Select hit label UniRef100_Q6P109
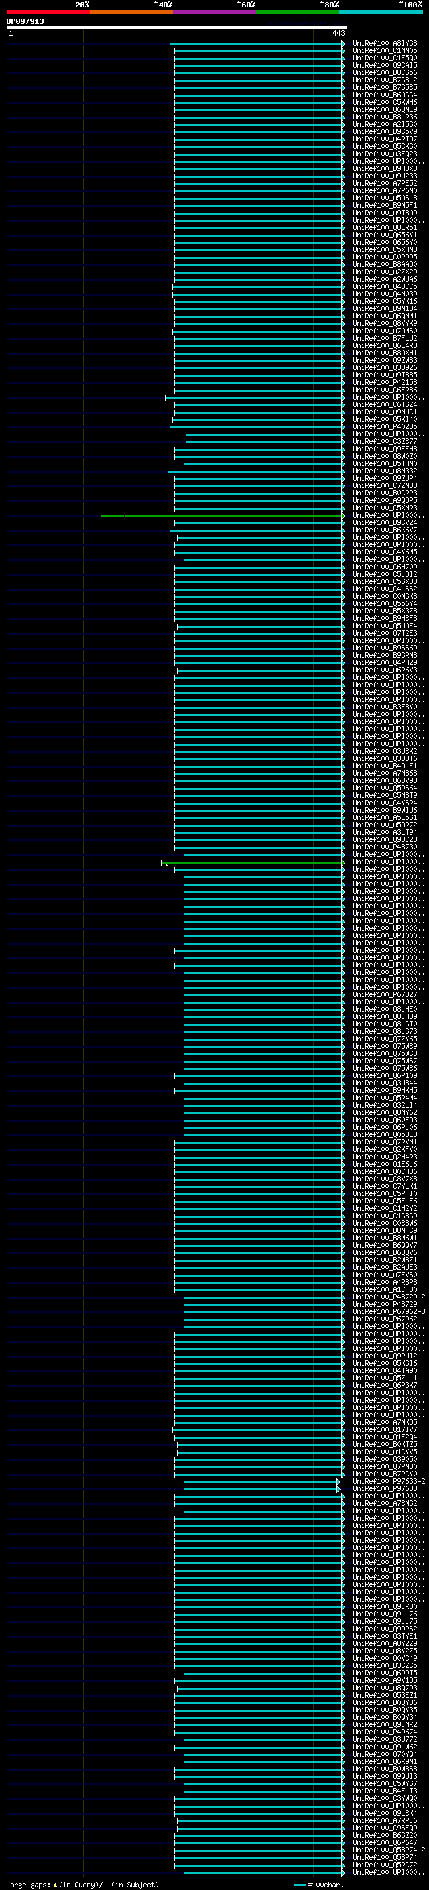The image size is (429, 1890). point(385,1075)
